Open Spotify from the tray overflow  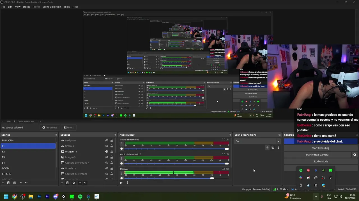(x=301, y=170)
